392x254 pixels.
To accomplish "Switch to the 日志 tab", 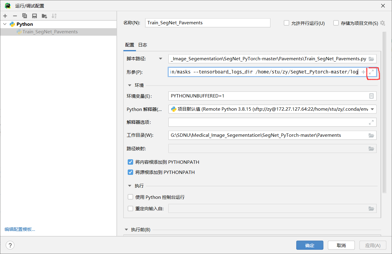I will (x=143, y=45).
